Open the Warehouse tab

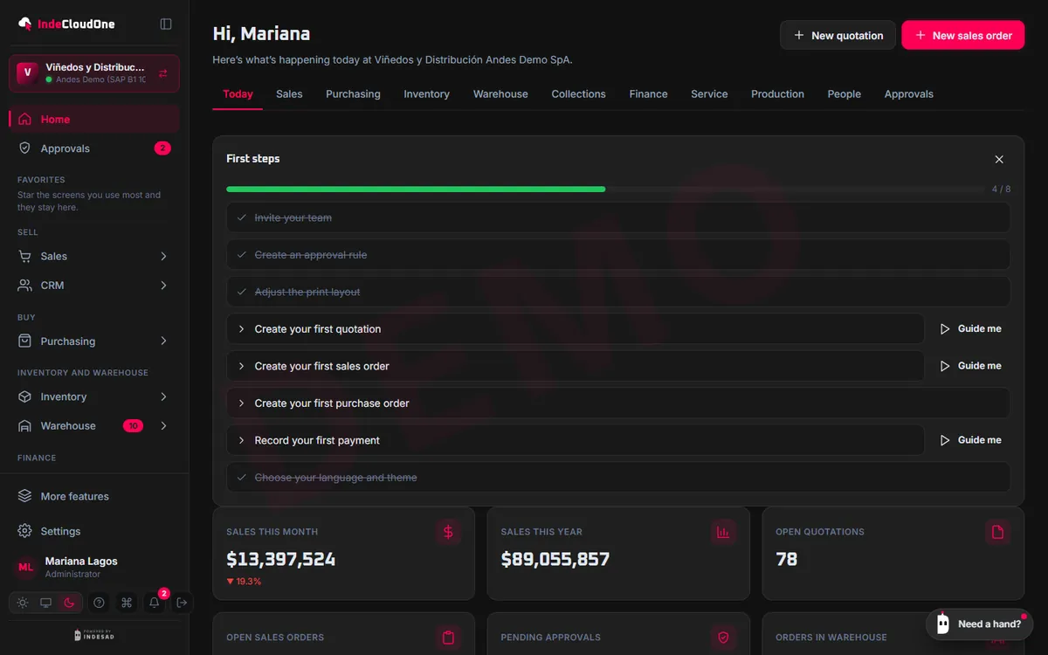click(x=500, y=94)
